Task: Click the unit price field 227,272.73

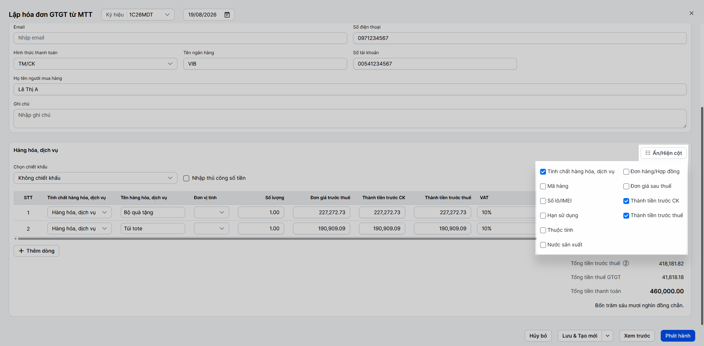Action: (322, 212)
